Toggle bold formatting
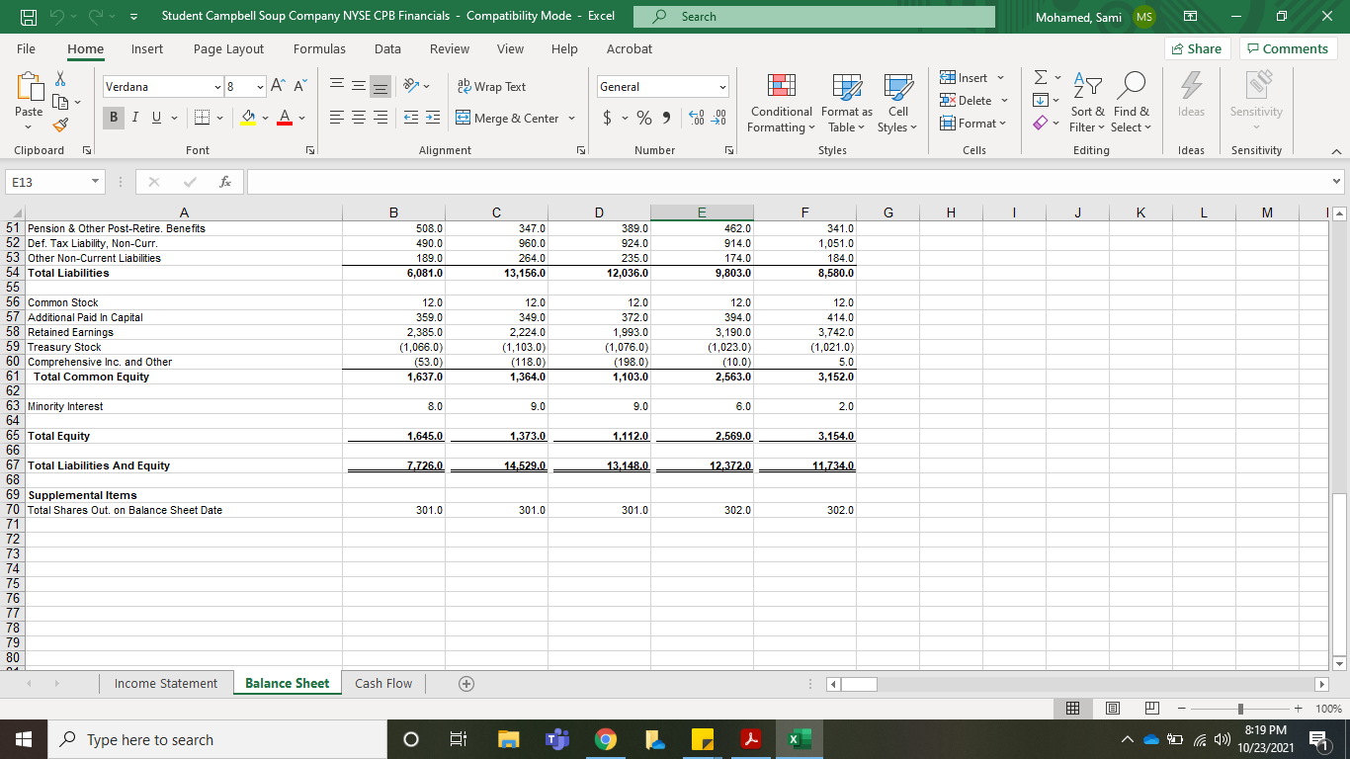The image size is (1350, 759). (113, 117)
